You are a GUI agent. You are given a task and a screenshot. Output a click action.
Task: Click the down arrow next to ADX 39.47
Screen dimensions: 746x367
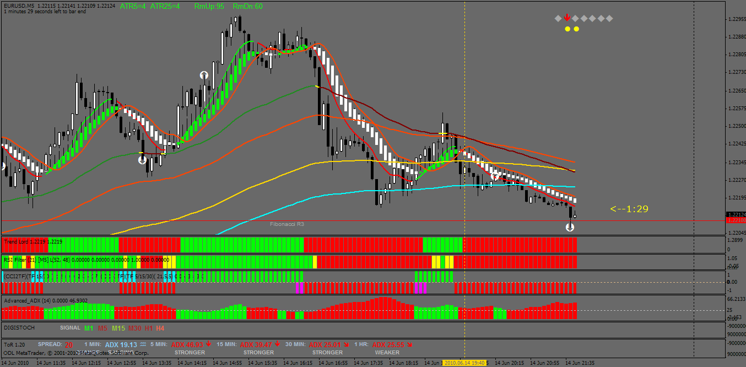(277, 344)
